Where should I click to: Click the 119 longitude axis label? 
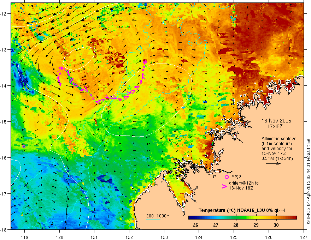point(25,237)
